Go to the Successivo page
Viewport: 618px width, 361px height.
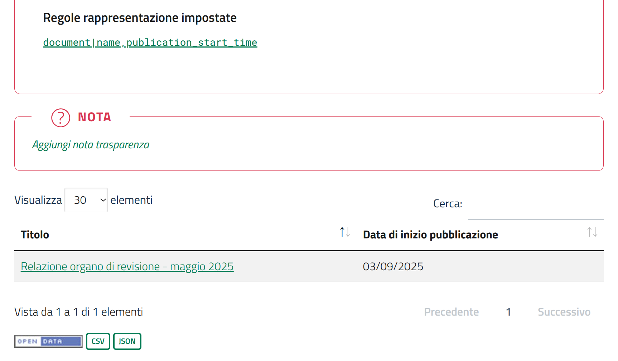[x=564, y=312]
